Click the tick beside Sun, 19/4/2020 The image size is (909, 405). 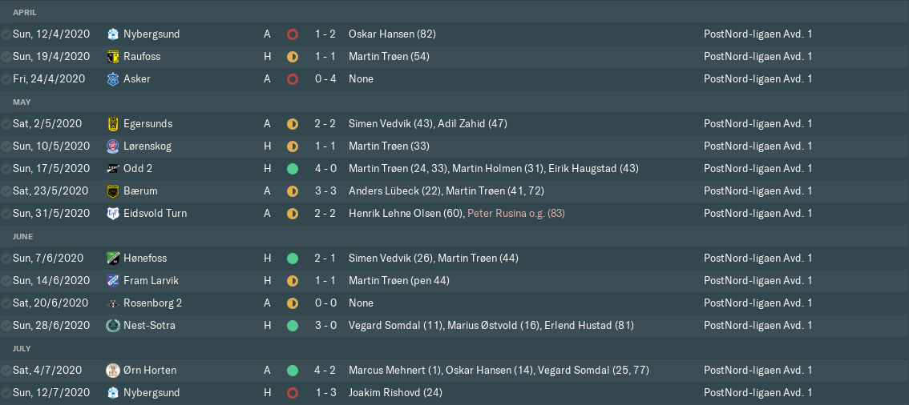(x=6, y=57)
